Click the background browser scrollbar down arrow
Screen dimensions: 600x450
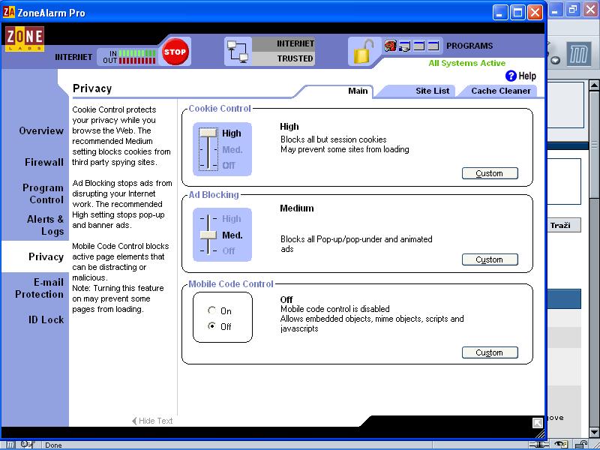pyautogui.click(x=594, y=432)
